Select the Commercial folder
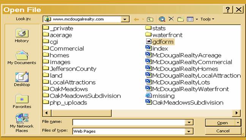 point(63,49)
